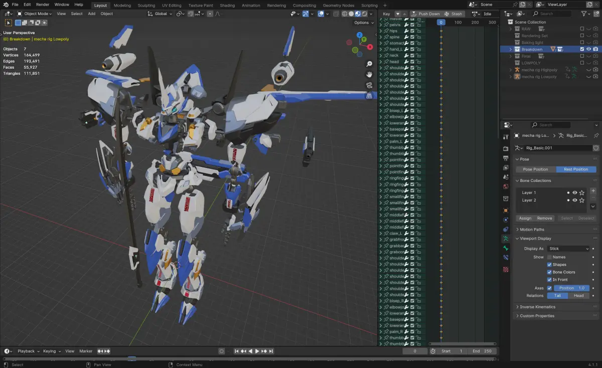Viewport: 602px width, 368px height.
Task: Adjust the Axes Position 1.0 slider
Action: coord(571,288)
